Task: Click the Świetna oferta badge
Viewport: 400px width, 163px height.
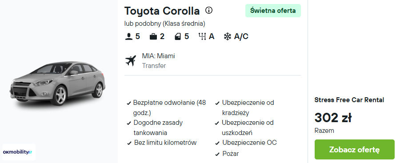Action: [273, 11]
